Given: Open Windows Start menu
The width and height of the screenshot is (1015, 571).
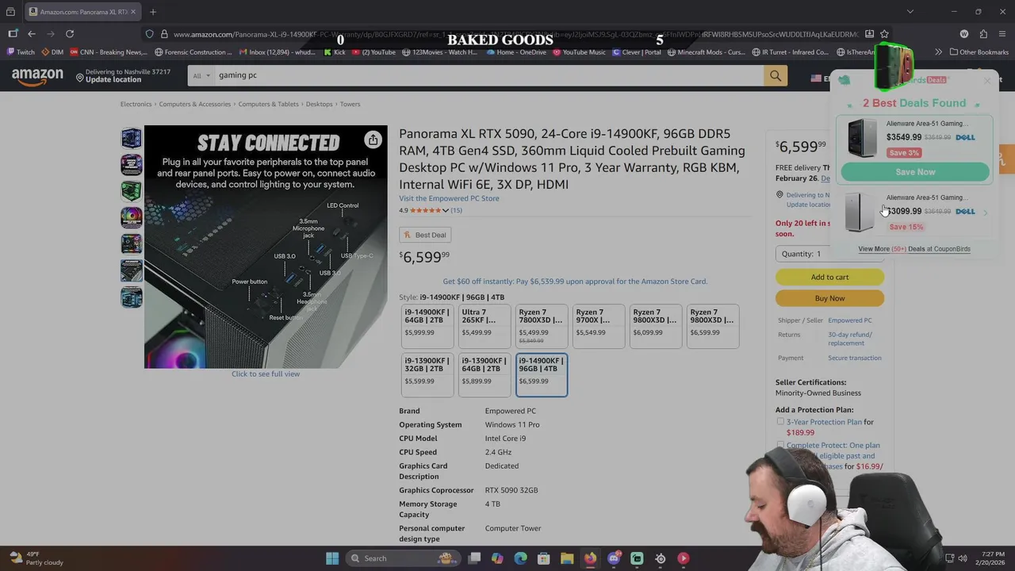Looking at the screenshot, I should click(x=332, y=558).
